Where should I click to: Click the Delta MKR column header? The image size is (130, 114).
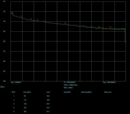click(67, 92)
